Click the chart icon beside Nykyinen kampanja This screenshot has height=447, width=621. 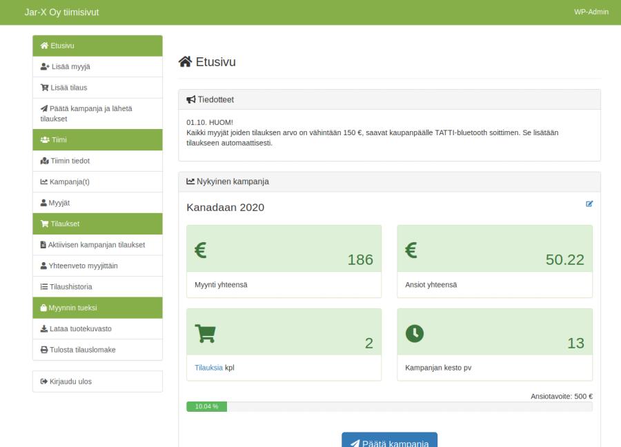click(190, 181)
